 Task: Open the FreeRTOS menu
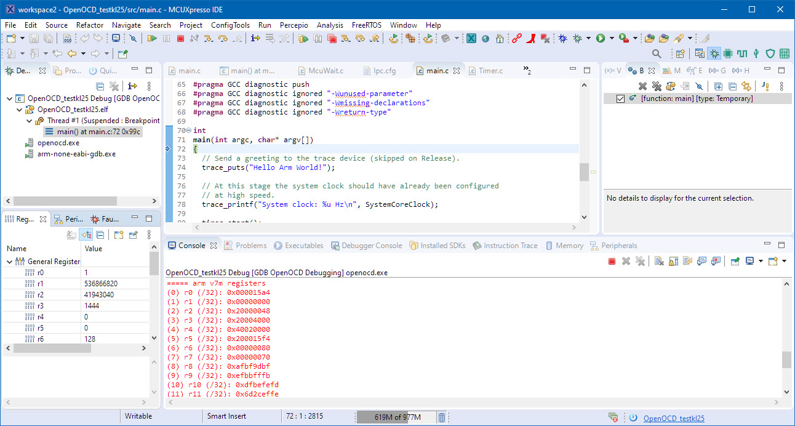[x=366, y=25]
